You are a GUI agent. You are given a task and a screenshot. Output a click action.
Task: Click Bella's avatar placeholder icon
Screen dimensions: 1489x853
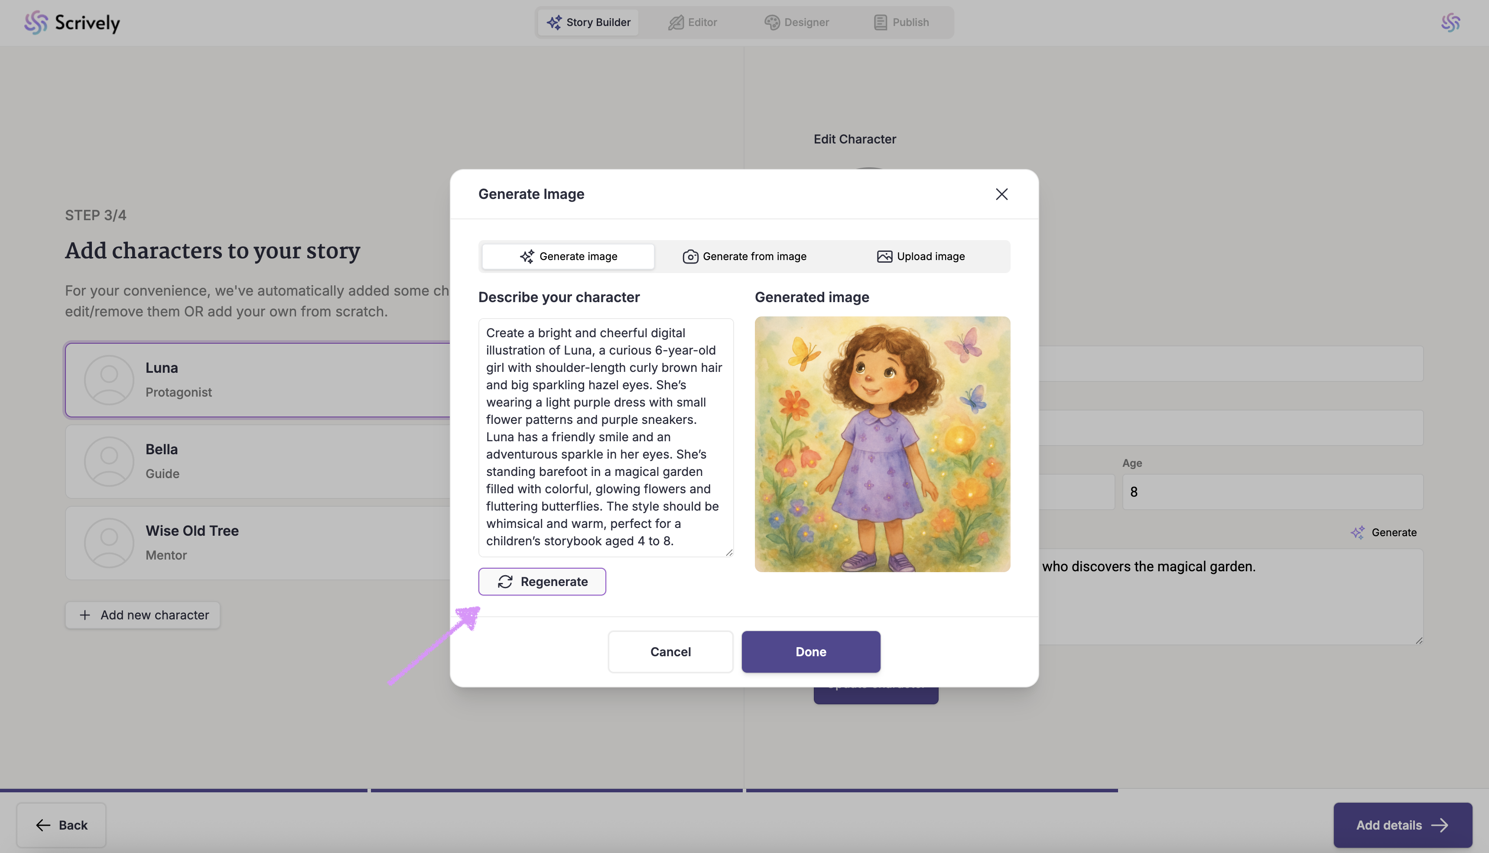pyautogui.click(x=109, y=461)
